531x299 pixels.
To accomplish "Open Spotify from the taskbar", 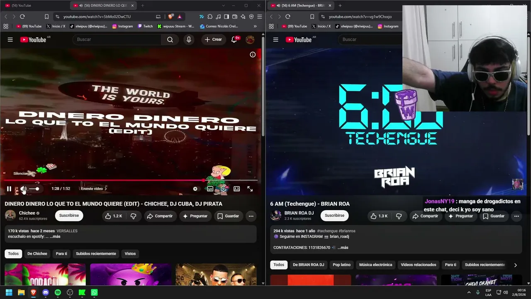I will point(58,292).
